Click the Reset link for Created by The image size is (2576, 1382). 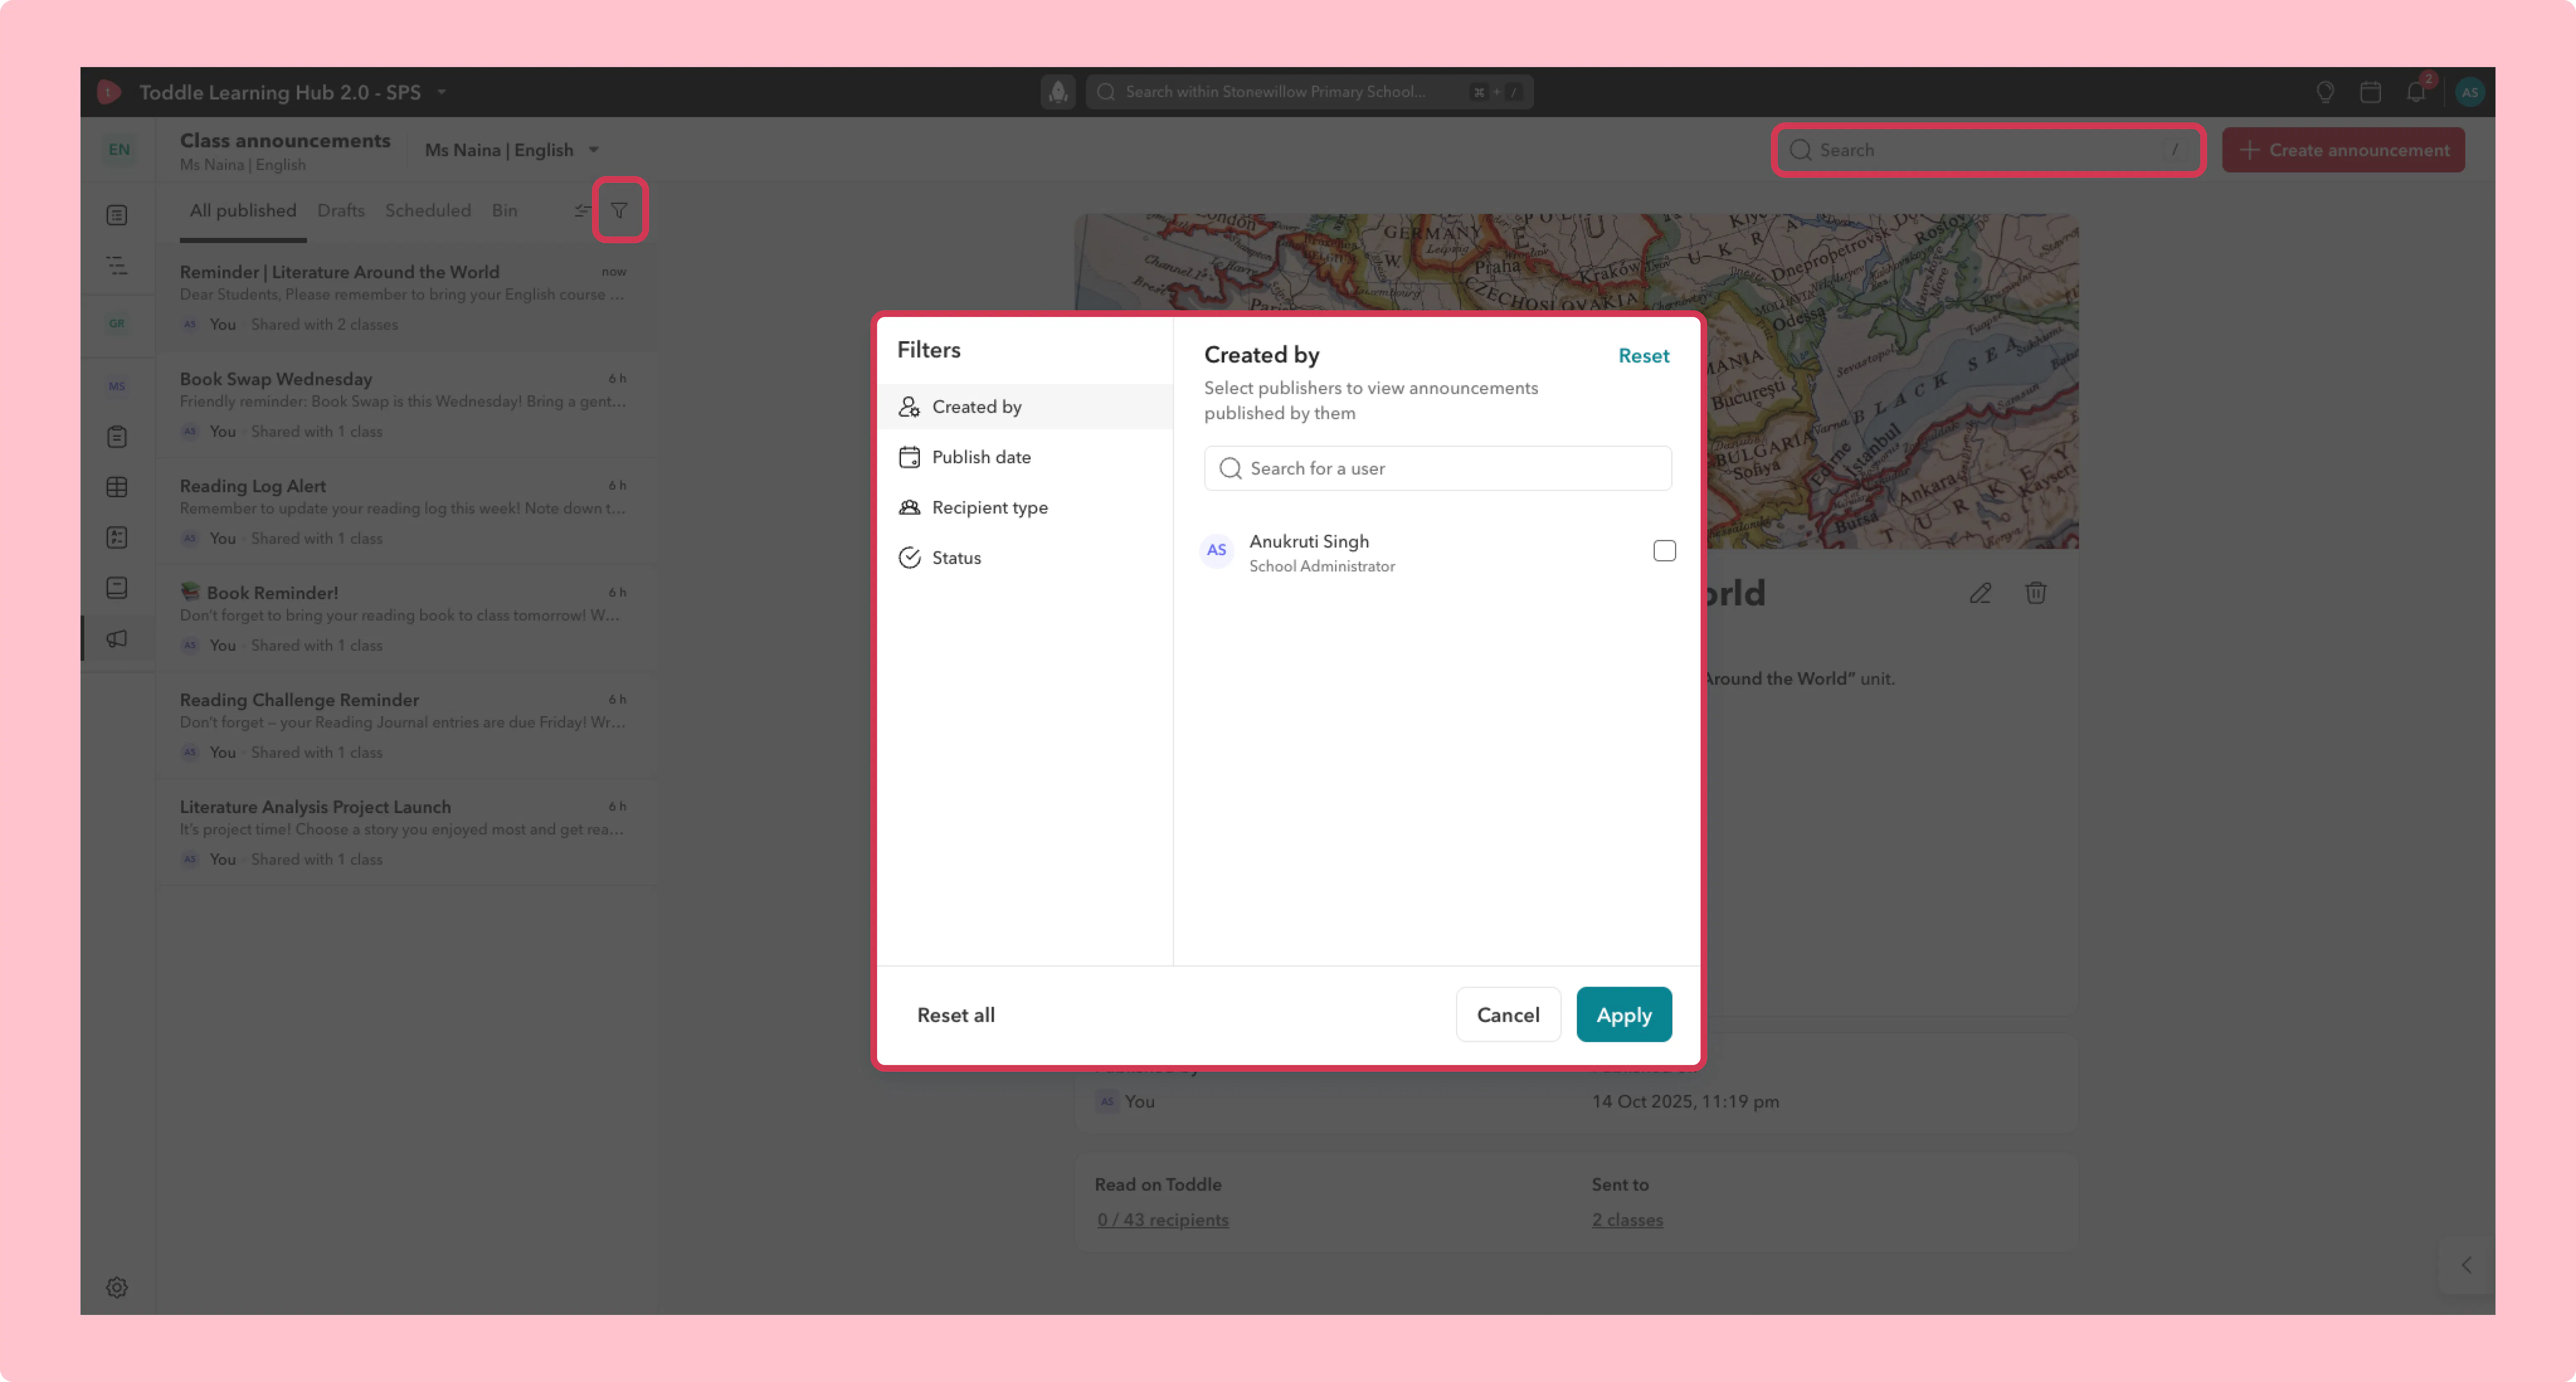click(x=1644, y=356)
